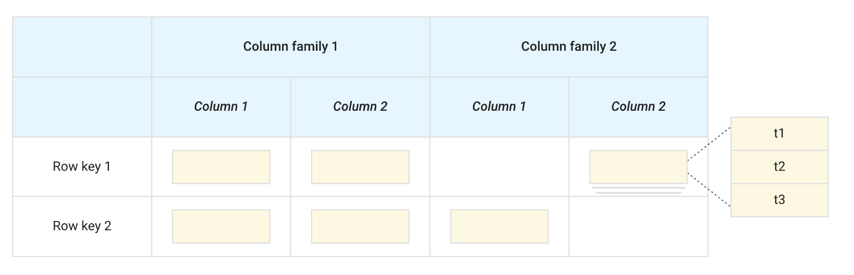Click Row key 1 cell in family 1 Column 2
Viewport: 854px width, 275px height.
point(360,166)
